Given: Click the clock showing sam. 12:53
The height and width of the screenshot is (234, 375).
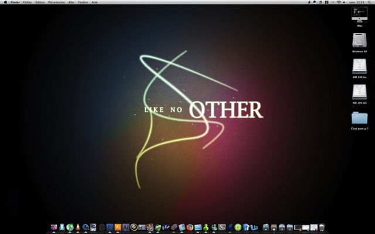Looking at the screenshot, I should (357, 2).
